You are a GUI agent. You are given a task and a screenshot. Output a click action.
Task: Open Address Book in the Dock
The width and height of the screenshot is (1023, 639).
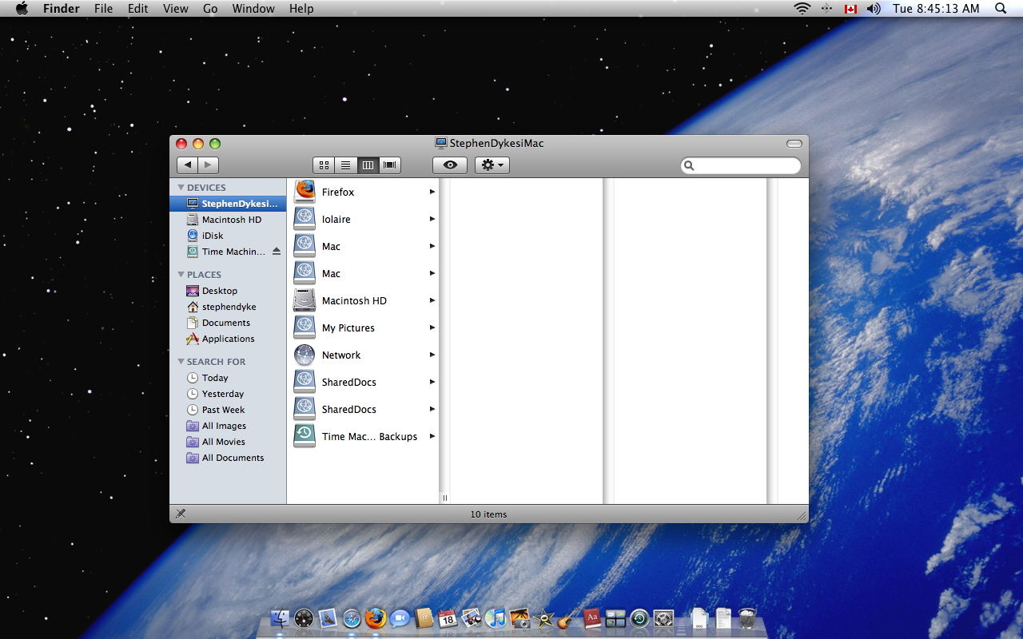coord(424,617)
